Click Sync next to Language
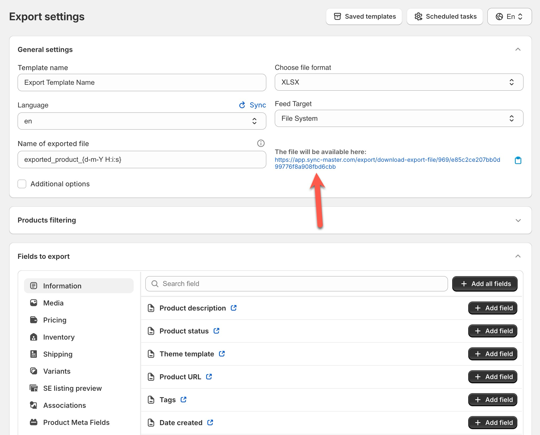The width and height of the screenshot is (540, 435). click(252, 105)
